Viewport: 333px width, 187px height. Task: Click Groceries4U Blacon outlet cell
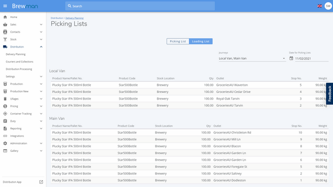click(x=227, y=146)
